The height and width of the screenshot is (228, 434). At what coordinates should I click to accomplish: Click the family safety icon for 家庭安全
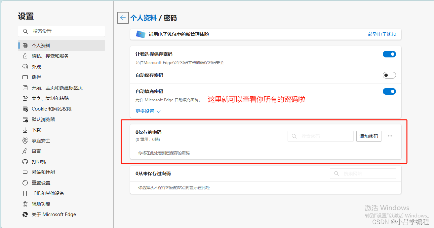tap(25, 141)
